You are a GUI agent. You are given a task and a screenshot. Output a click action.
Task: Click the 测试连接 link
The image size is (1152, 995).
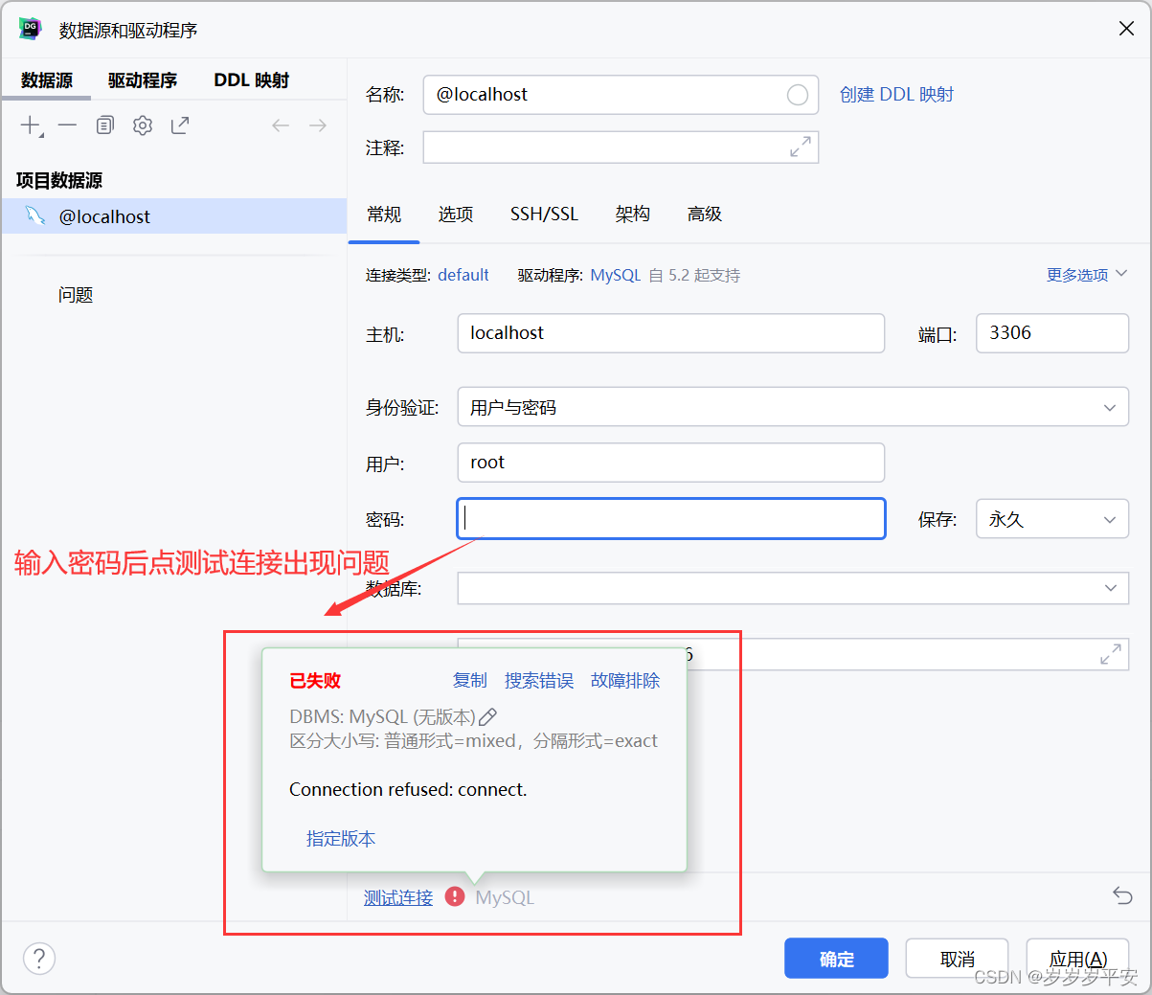pos(398,897)
